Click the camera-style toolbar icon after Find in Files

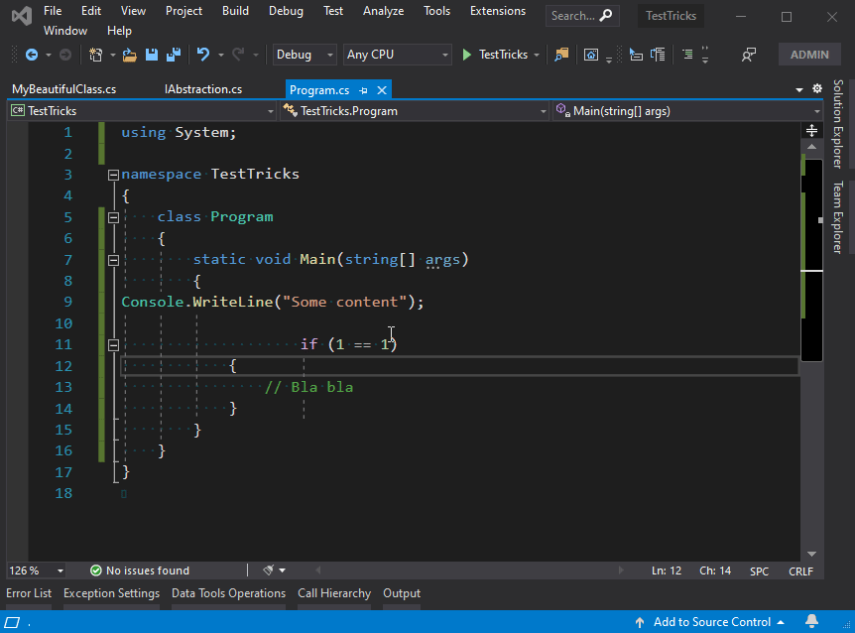click(591, 55)
